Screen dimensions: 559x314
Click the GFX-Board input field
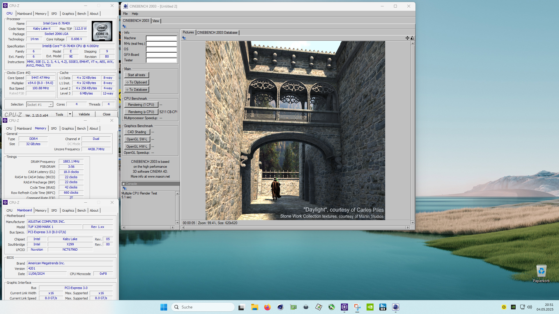[161, 55]
